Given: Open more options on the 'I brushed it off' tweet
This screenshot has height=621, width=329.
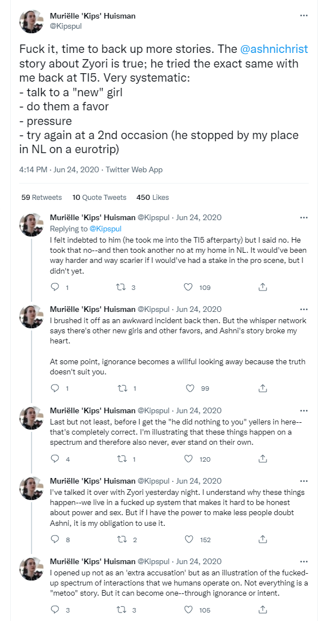Looking at the screenshot, I should click(x=304, y=309).
